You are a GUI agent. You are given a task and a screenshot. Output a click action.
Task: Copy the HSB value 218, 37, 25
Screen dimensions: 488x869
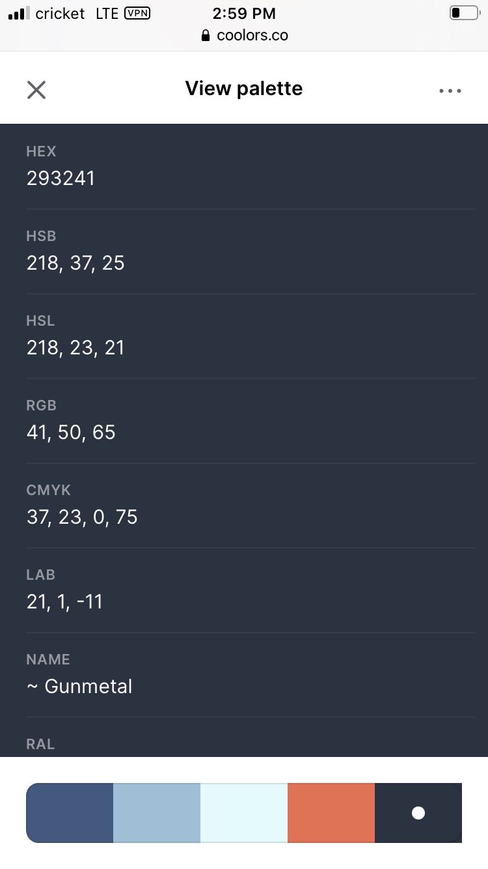pyautogui.click(x=75, y=263)
